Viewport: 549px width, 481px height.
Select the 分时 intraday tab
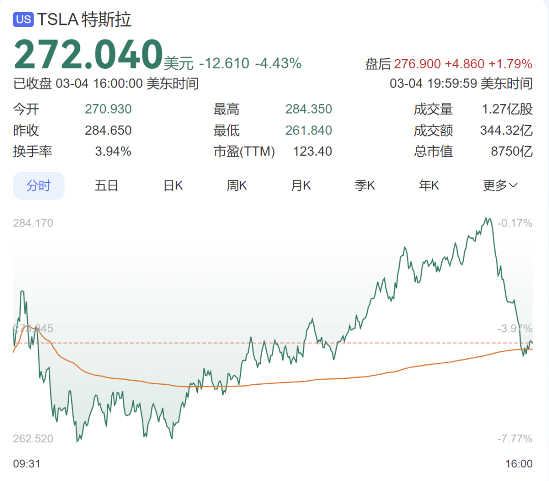coord(39,186)
